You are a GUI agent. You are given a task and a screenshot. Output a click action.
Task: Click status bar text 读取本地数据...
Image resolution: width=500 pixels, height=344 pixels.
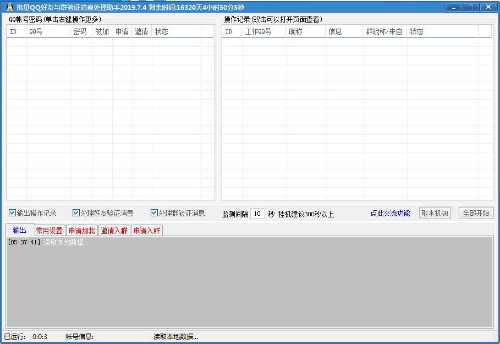[175, 337]
